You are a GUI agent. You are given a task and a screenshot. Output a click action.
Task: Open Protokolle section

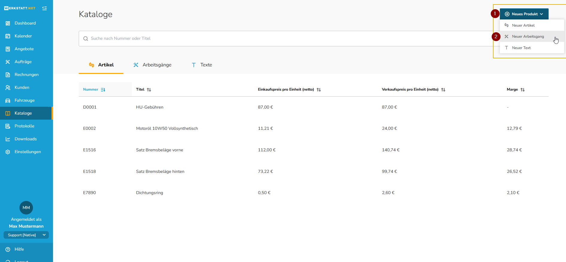click(26, 126)
